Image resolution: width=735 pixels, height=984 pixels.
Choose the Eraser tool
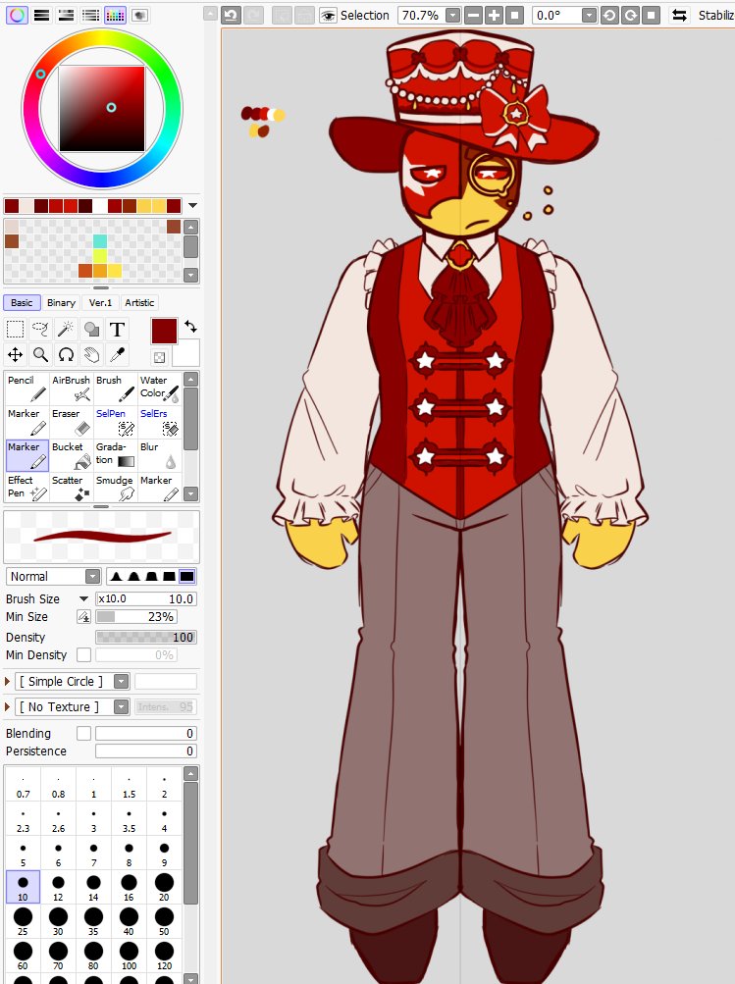[x=71, y=422]
